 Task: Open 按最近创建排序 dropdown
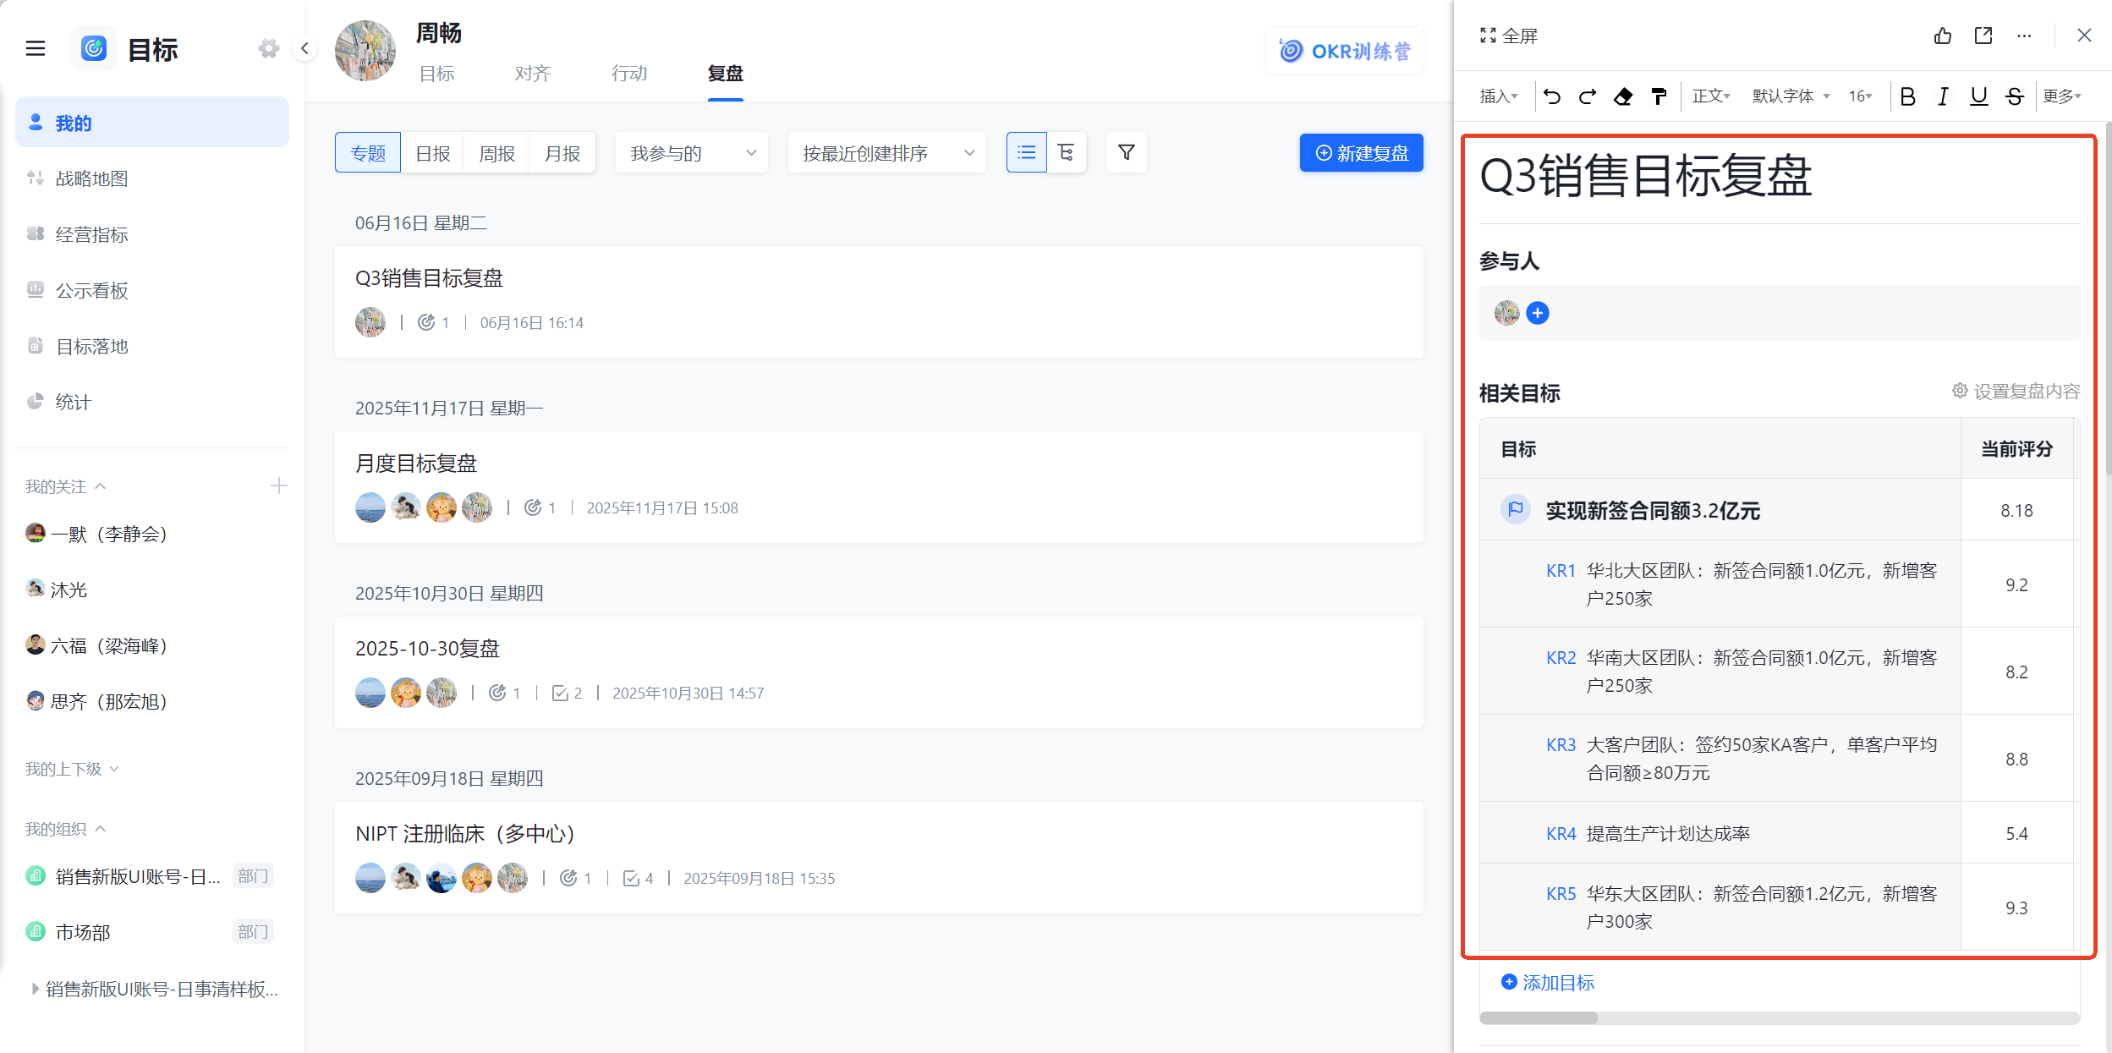(886, 152)
